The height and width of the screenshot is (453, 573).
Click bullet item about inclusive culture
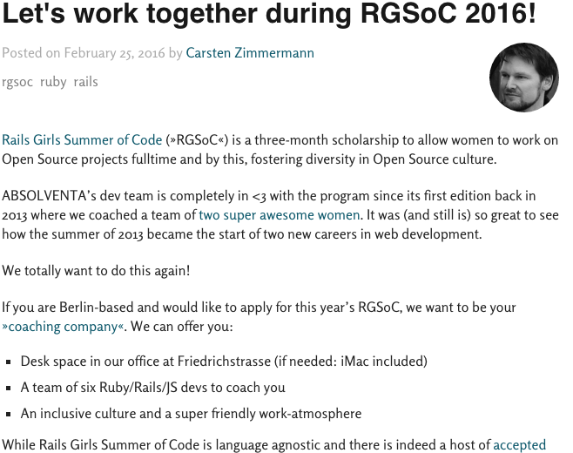tap(191, 414)
